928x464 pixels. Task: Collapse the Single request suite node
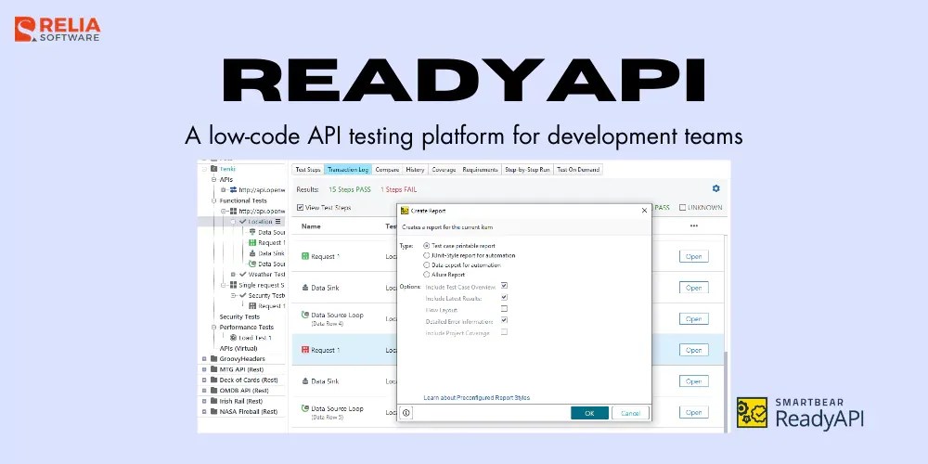pos(224,285)
